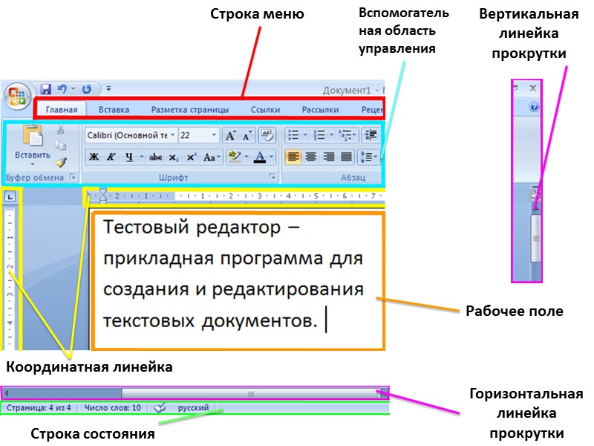Toggle underline Ч formatting
The height and width of the screenshot is (446, 594).
(x=129, y=157)
